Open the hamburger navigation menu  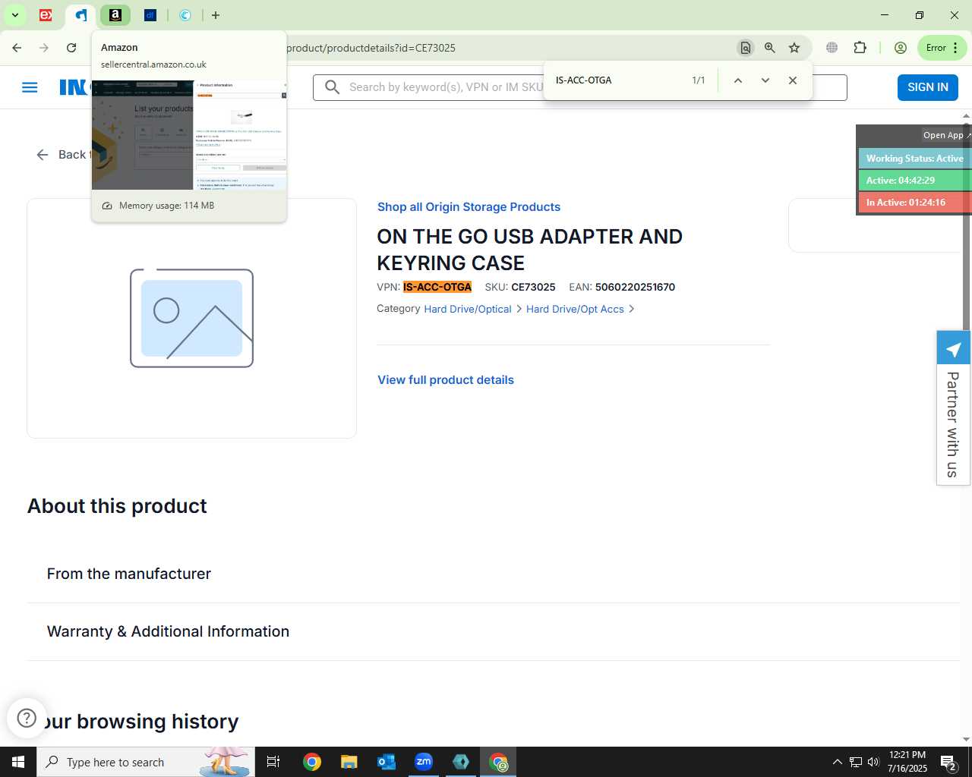tap(30, 87)
